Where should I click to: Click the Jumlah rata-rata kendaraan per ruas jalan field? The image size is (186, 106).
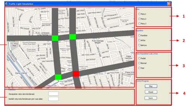click(x=53, y=99)
